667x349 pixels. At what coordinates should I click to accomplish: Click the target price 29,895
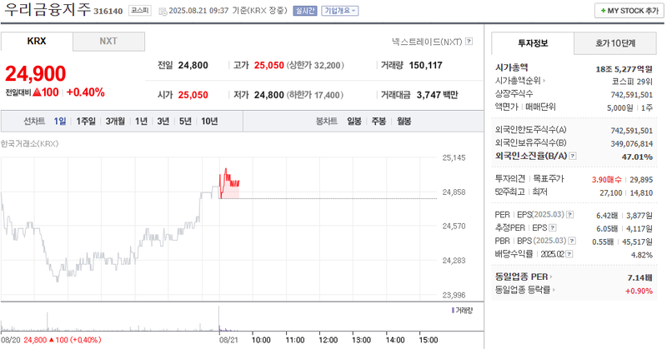pyautogui.click(x=641, y=180)
